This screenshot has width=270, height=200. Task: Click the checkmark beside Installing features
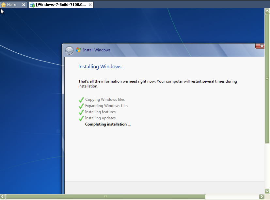[81, 112]
